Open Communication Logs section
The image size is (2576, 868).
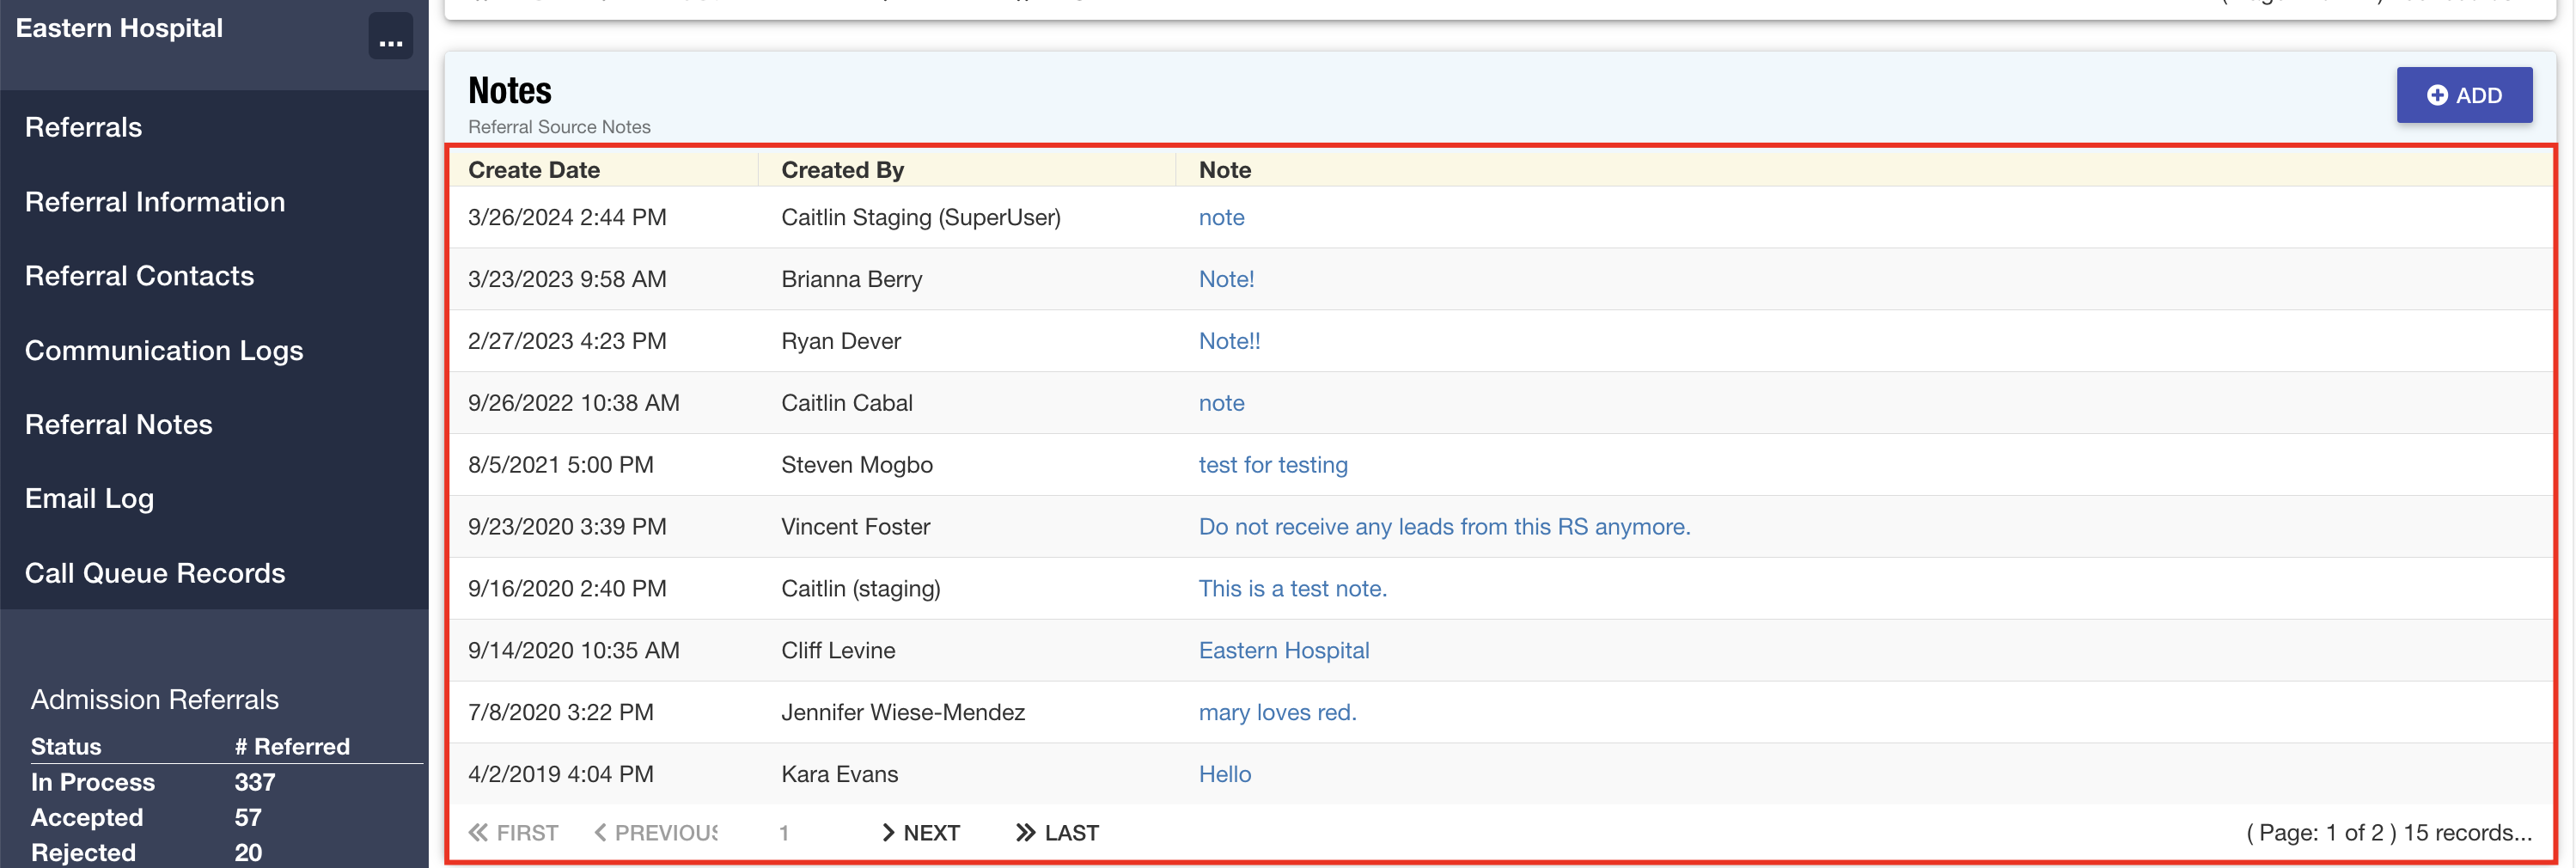(x=164, y=350)
